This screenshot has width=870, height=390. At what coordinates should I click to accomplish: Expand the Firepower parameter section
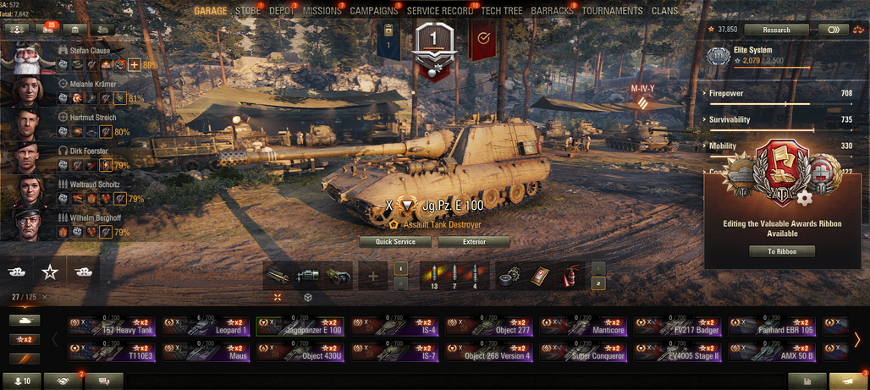click(780, 94)
